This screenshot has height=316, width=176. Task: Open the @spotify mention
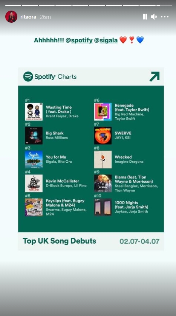79,40
